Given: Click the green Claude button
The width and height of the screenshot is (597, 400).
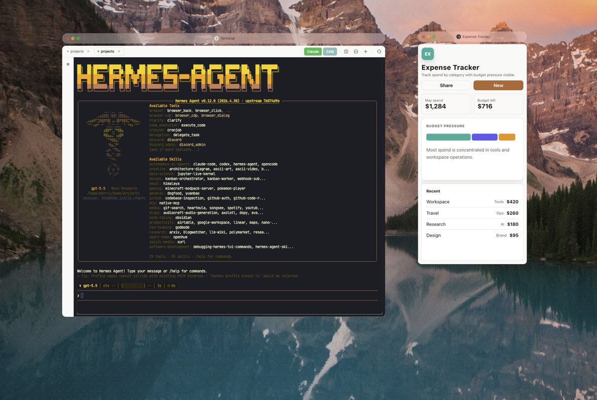Looking at the screenshot, I should (x=313, y=51).
